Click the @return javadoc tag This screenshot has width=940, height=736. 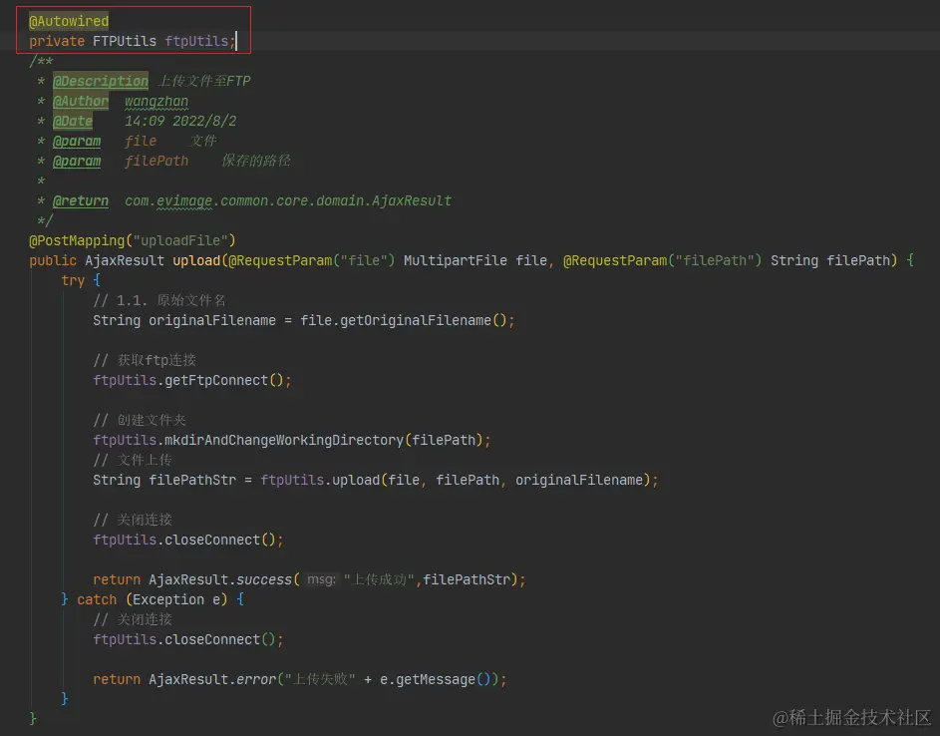(81, 200)
